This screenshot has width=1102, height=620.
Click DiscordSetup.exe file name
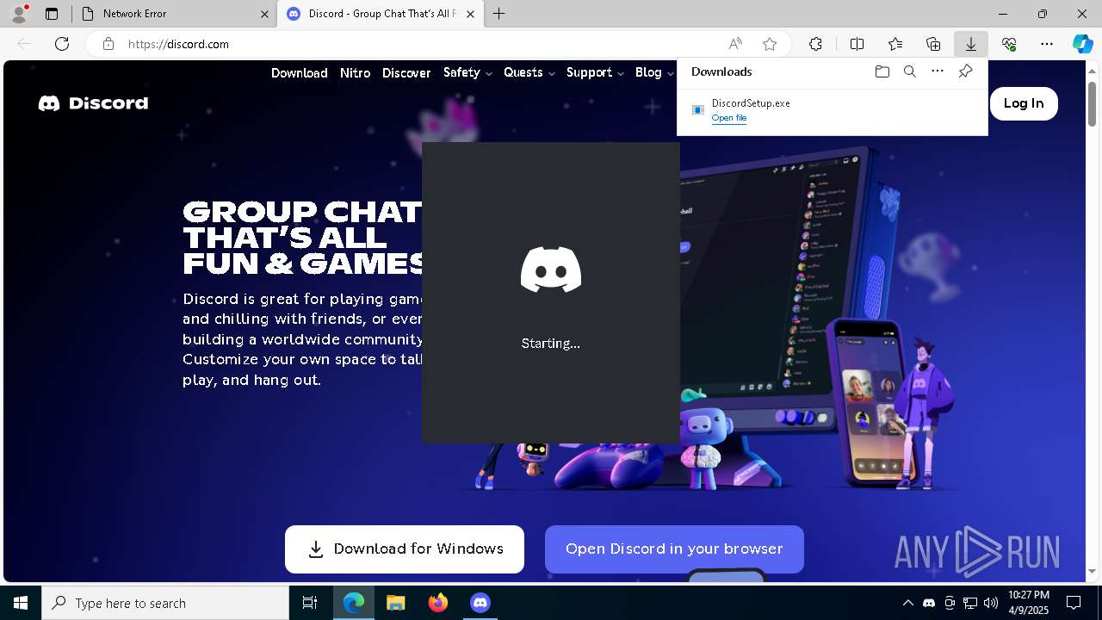pos(751,103)
